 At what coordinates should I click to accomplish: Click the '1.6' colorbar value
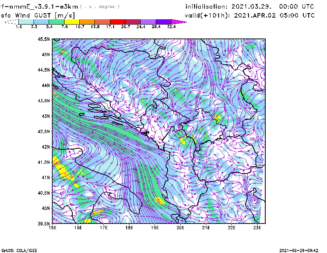19,27
